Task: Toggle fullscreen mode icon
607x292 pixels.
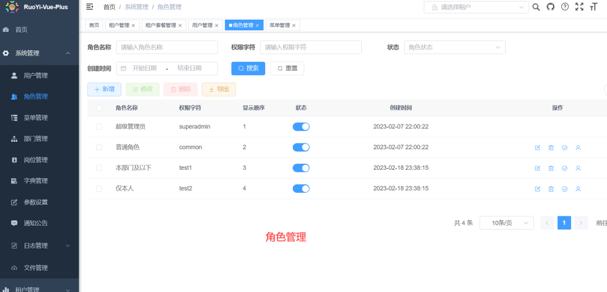Action: point(579,7)
